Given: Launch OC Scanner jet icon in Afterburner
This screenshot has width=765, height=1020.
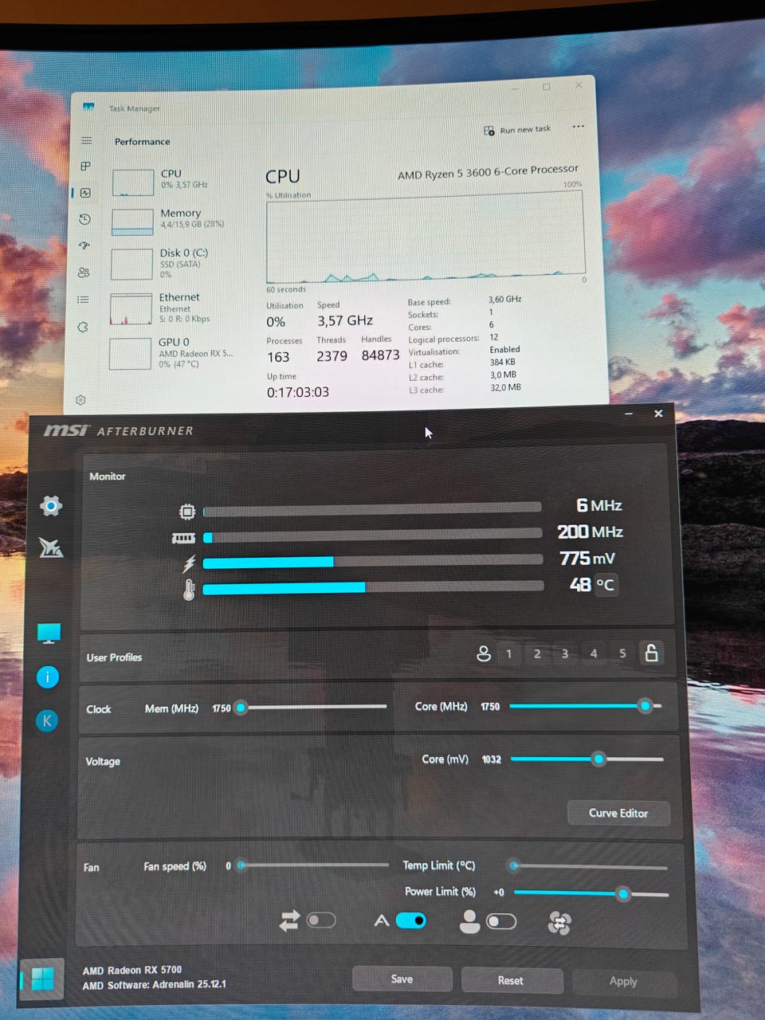Looking at the screenshot, I should click(x=51, y=547).
